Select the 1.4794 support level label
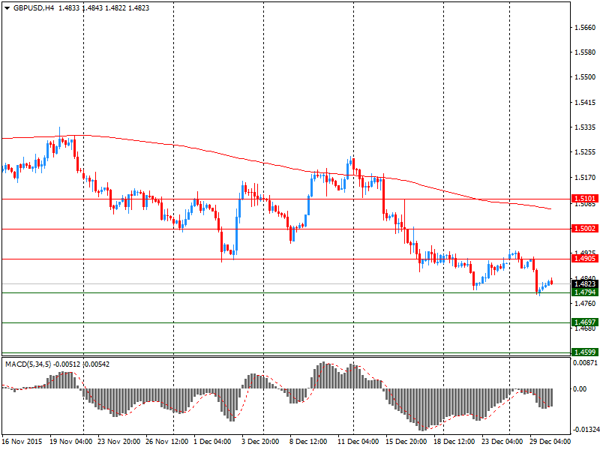The height and width of the screenshot is (450, 600). click(x=585, y=292)
